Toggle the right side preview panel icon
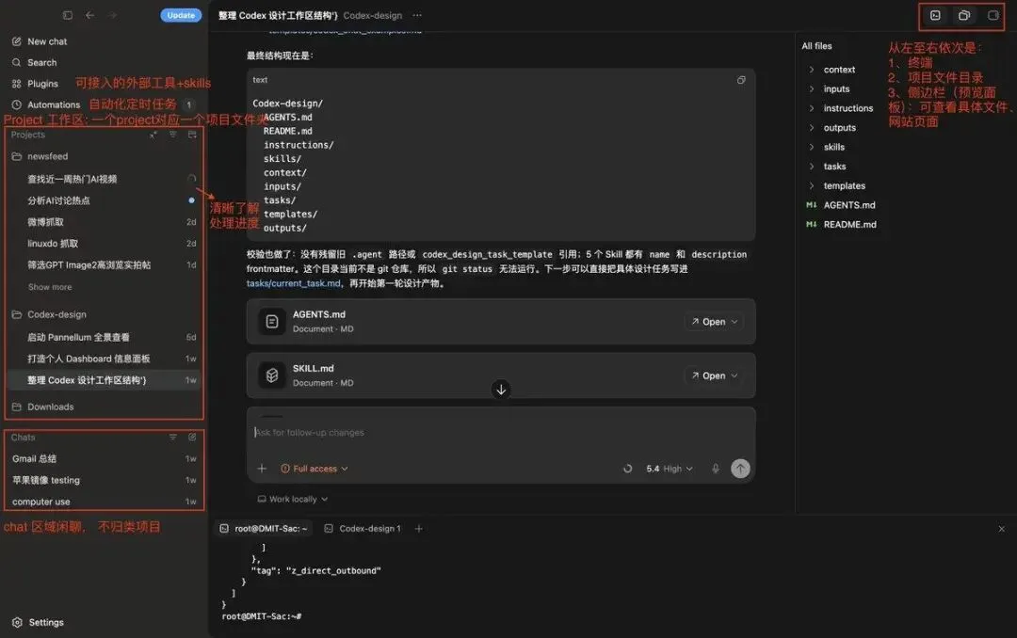The image size is (1017, 638). point(993,16)
